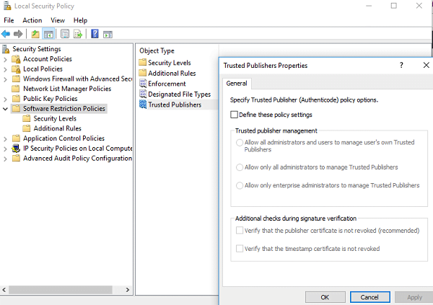
Task: Expand Advanced Audit Policy Configuration node
Action: (5, 159)
